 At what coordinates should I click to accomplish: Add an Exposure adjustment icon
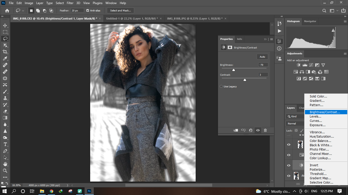pyautogui.click(x=317, y=65)
